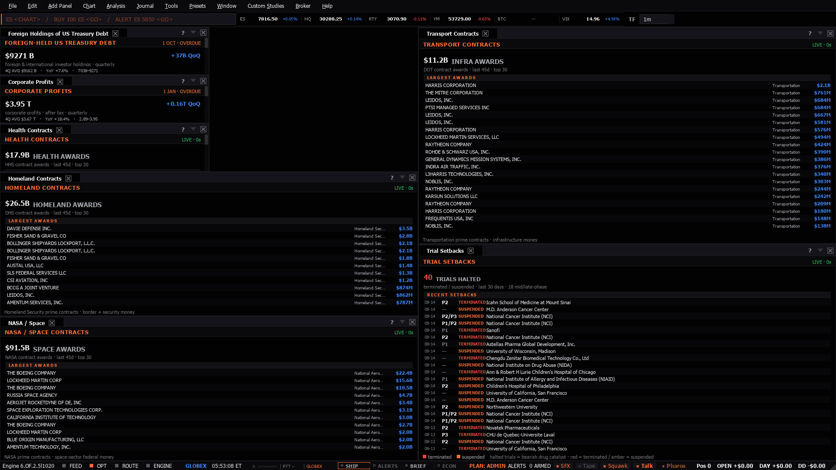Open help icon on NASA / Space panel
The width and height of the screenshot is (836, 470).
point(392,322)
